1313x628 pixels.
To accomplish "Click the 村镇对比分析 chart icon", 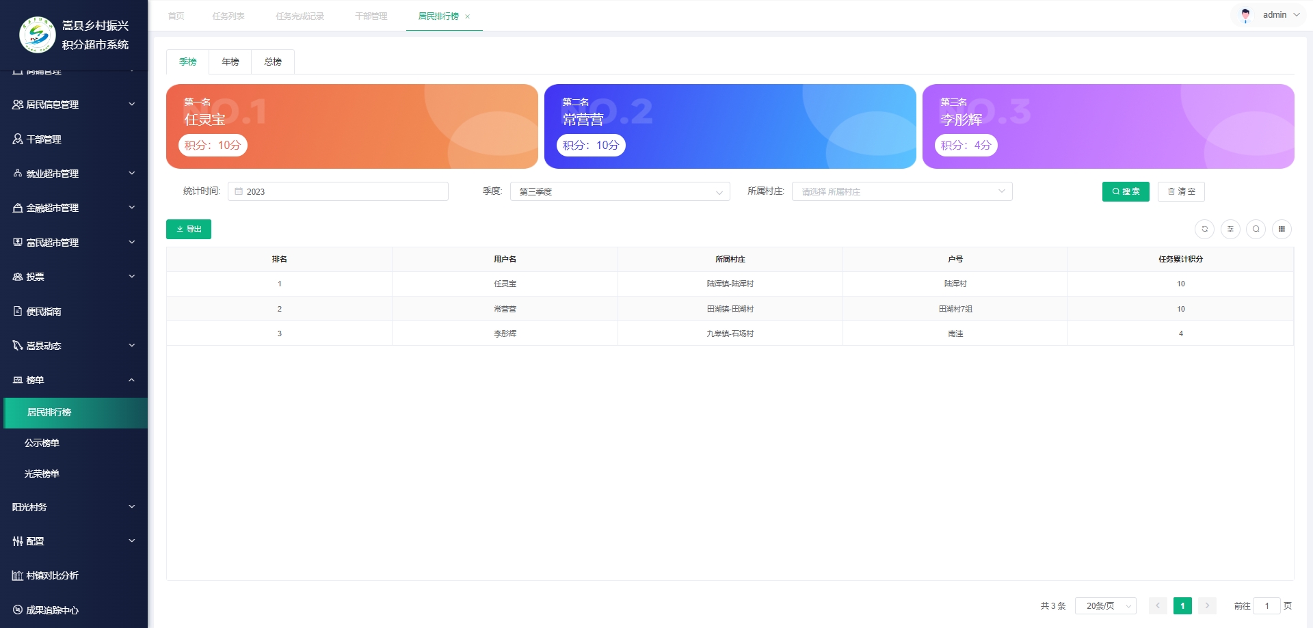I will (x=18, y=575).
